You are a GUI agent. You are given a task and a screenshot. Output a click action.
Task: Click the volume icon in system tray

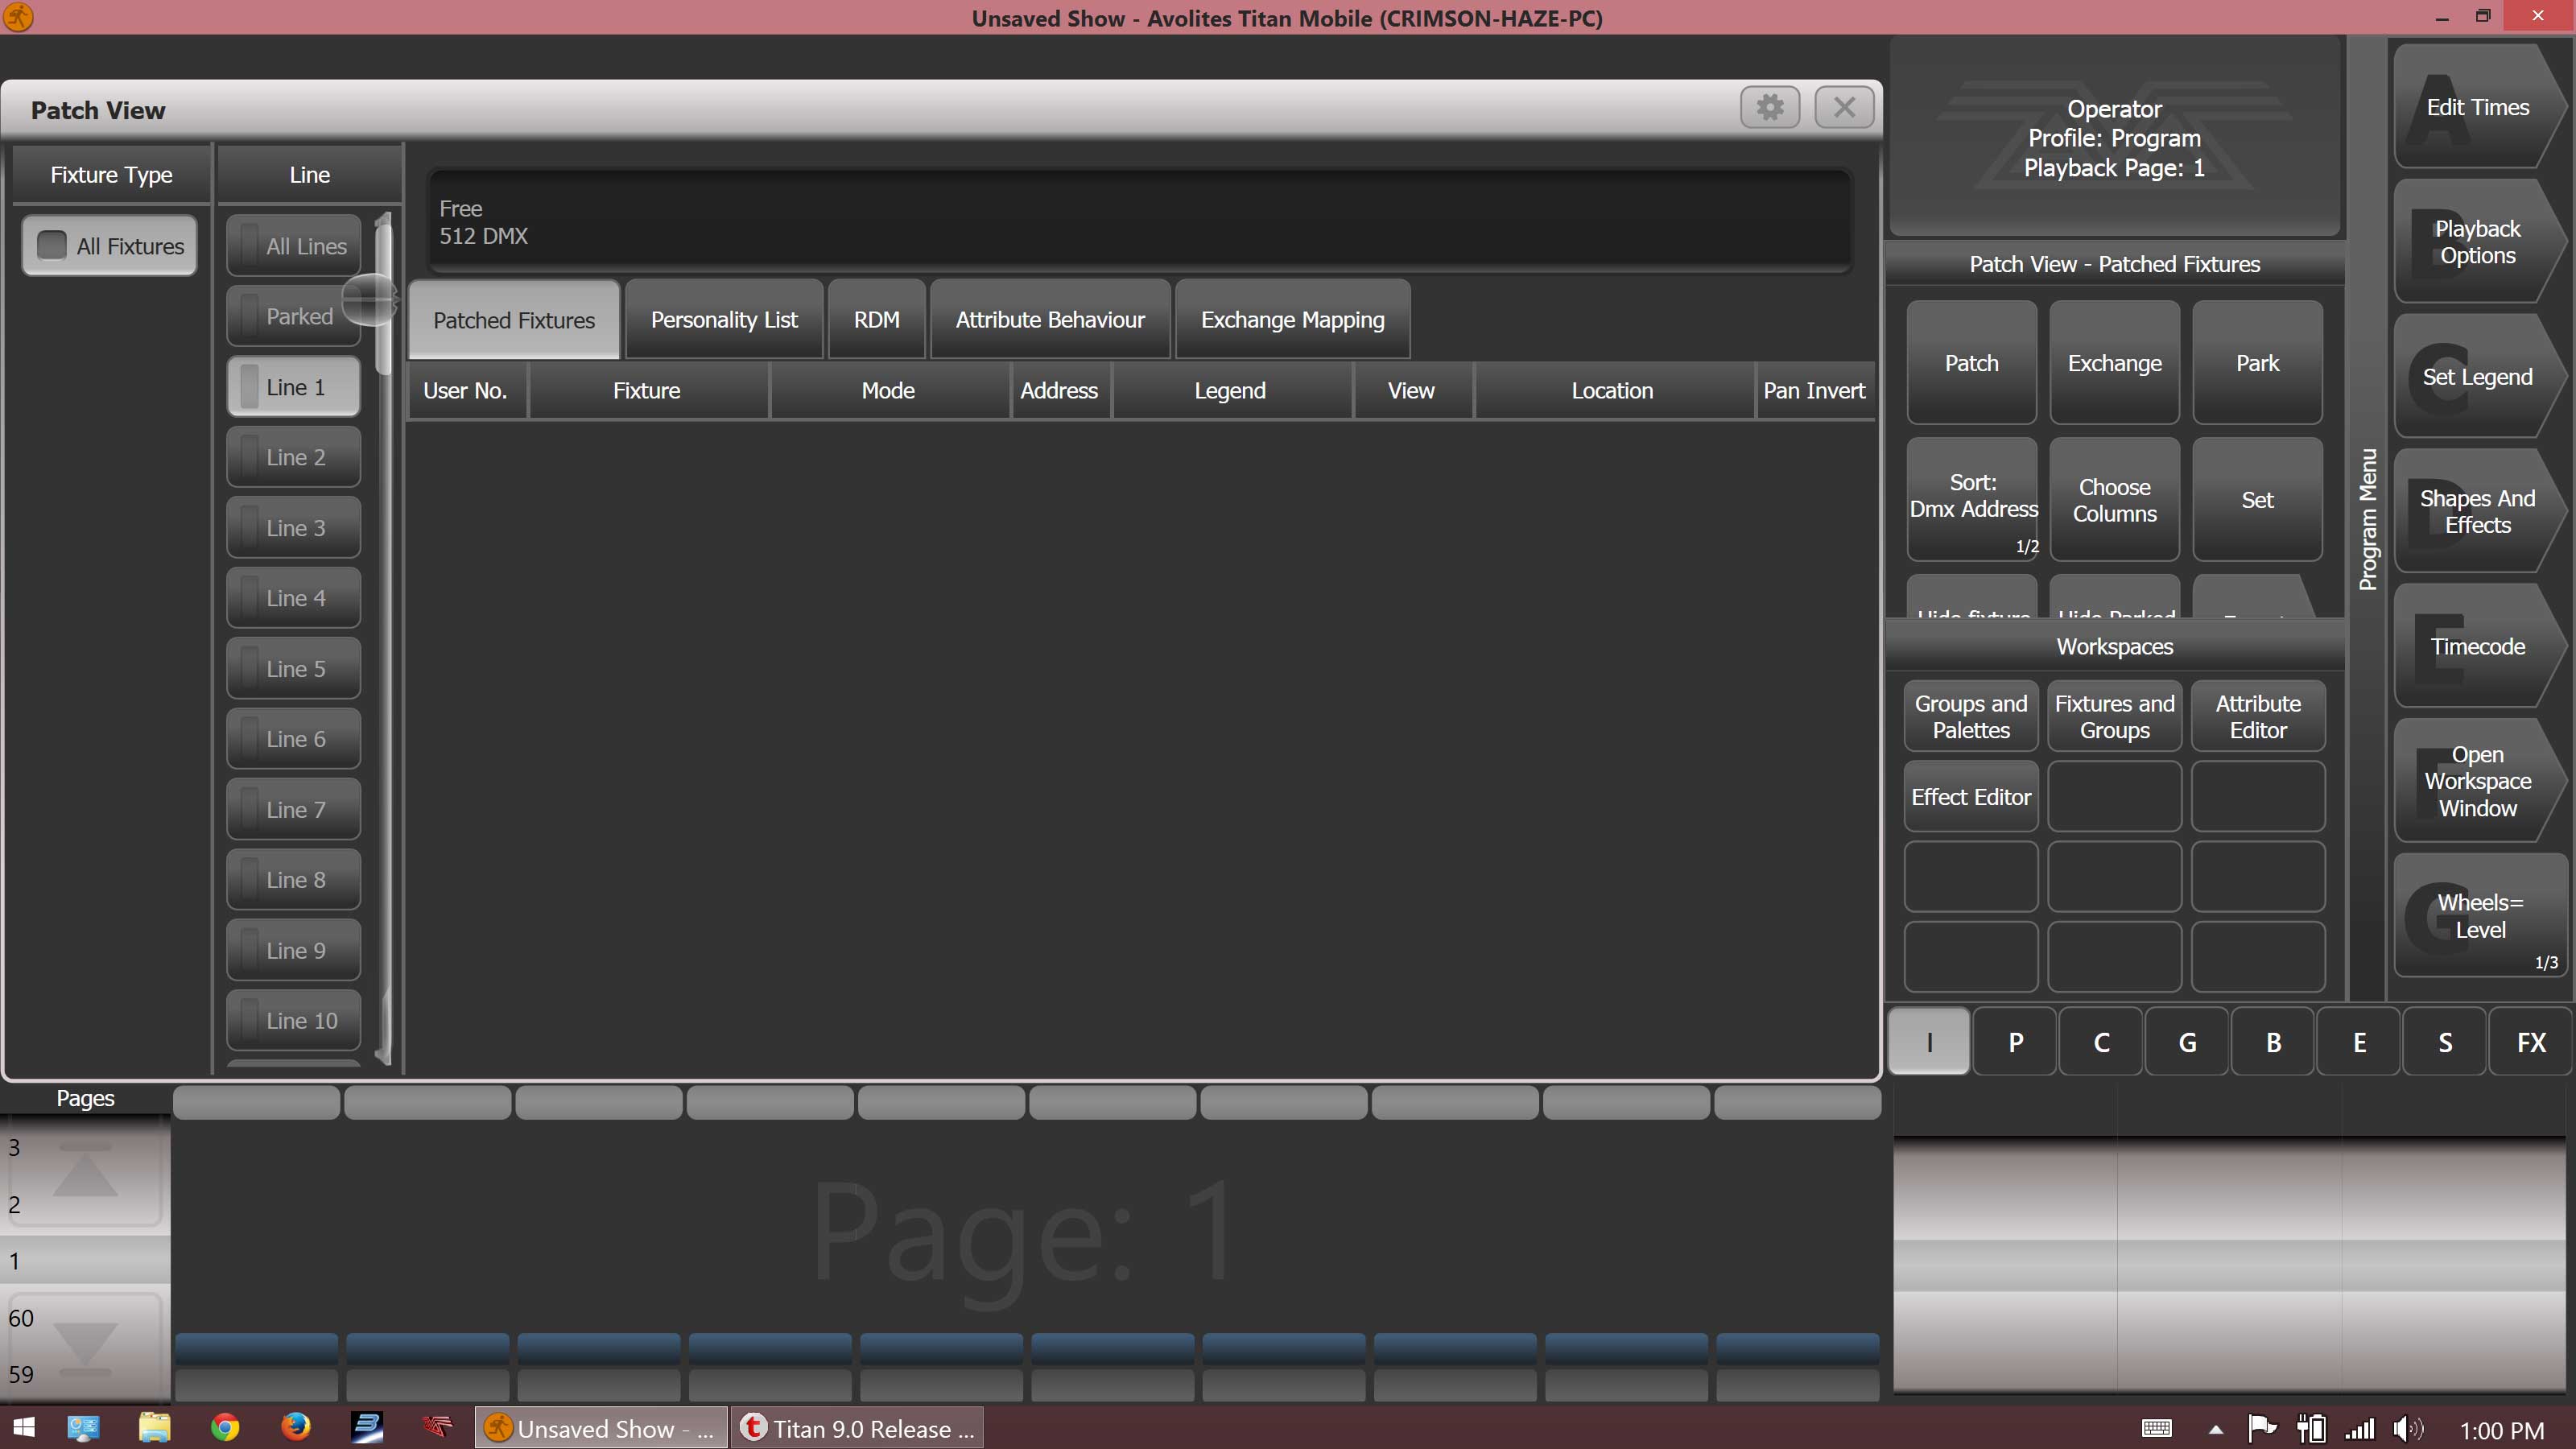2407,1429
